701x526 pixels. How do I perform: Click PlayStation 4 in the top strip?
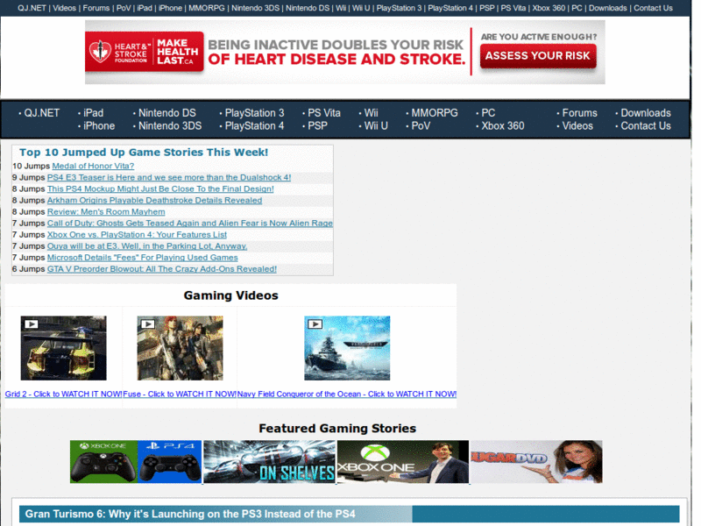tap(450, 8)
